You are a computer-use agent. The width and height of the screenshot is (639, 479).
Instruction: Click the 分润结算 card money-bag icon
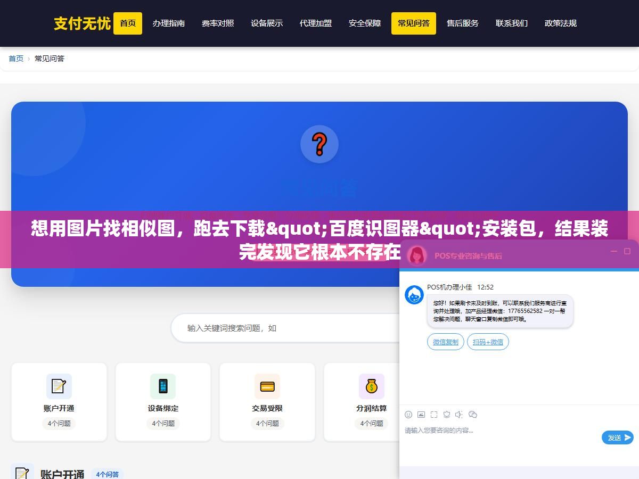coord(372,386)
